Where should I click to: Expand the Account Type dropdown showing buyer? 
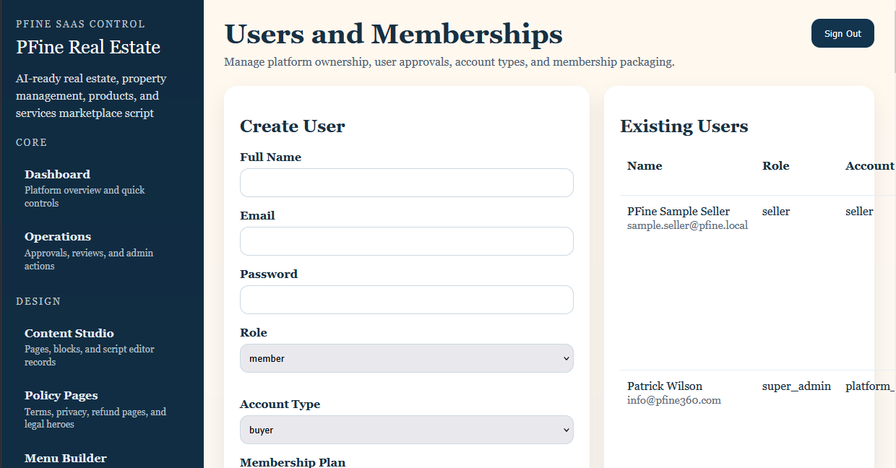[x=407, y=430]
